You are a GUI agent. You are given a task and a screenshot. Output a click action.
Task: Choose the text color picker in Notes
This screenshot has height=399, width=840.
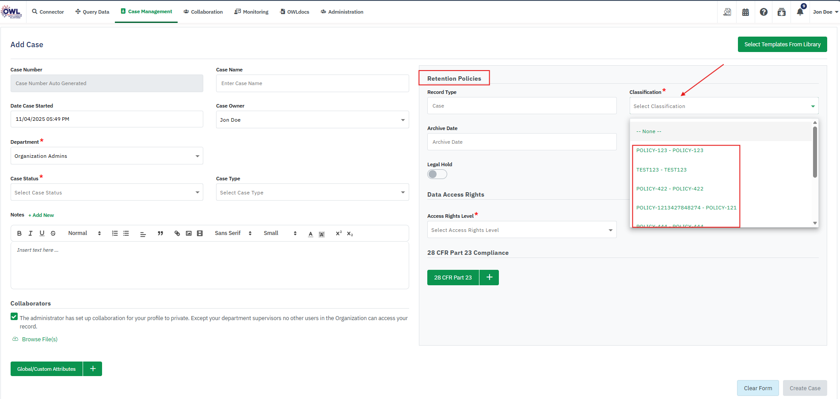[311, 234]
